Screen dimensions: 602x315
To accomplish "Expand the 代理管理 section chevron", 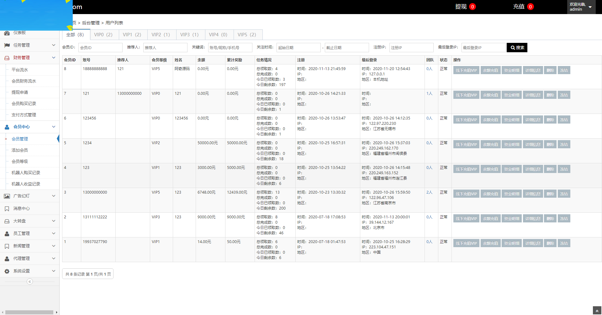I will tap(53, 258).
